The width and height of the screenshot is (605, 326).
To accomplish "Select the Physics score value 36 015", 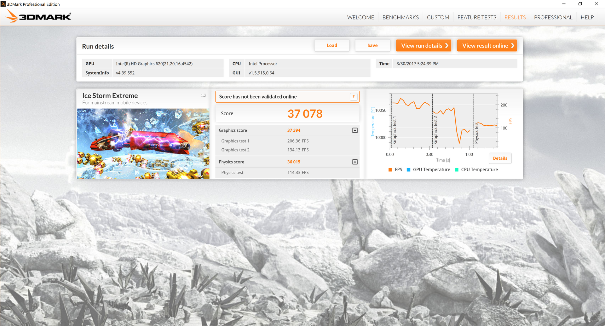I will (x=294, y=162).
